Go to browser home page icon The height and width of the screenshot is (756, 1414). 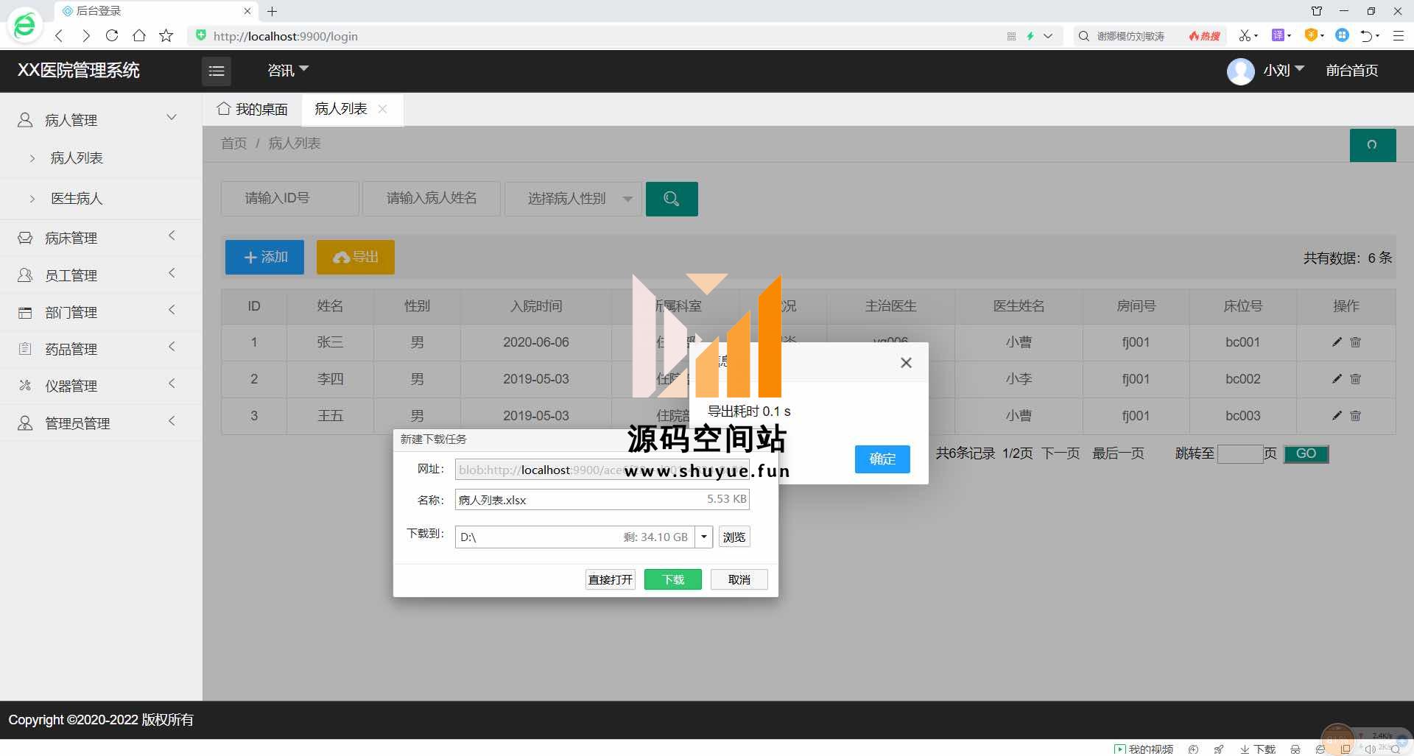click(138, 35)
